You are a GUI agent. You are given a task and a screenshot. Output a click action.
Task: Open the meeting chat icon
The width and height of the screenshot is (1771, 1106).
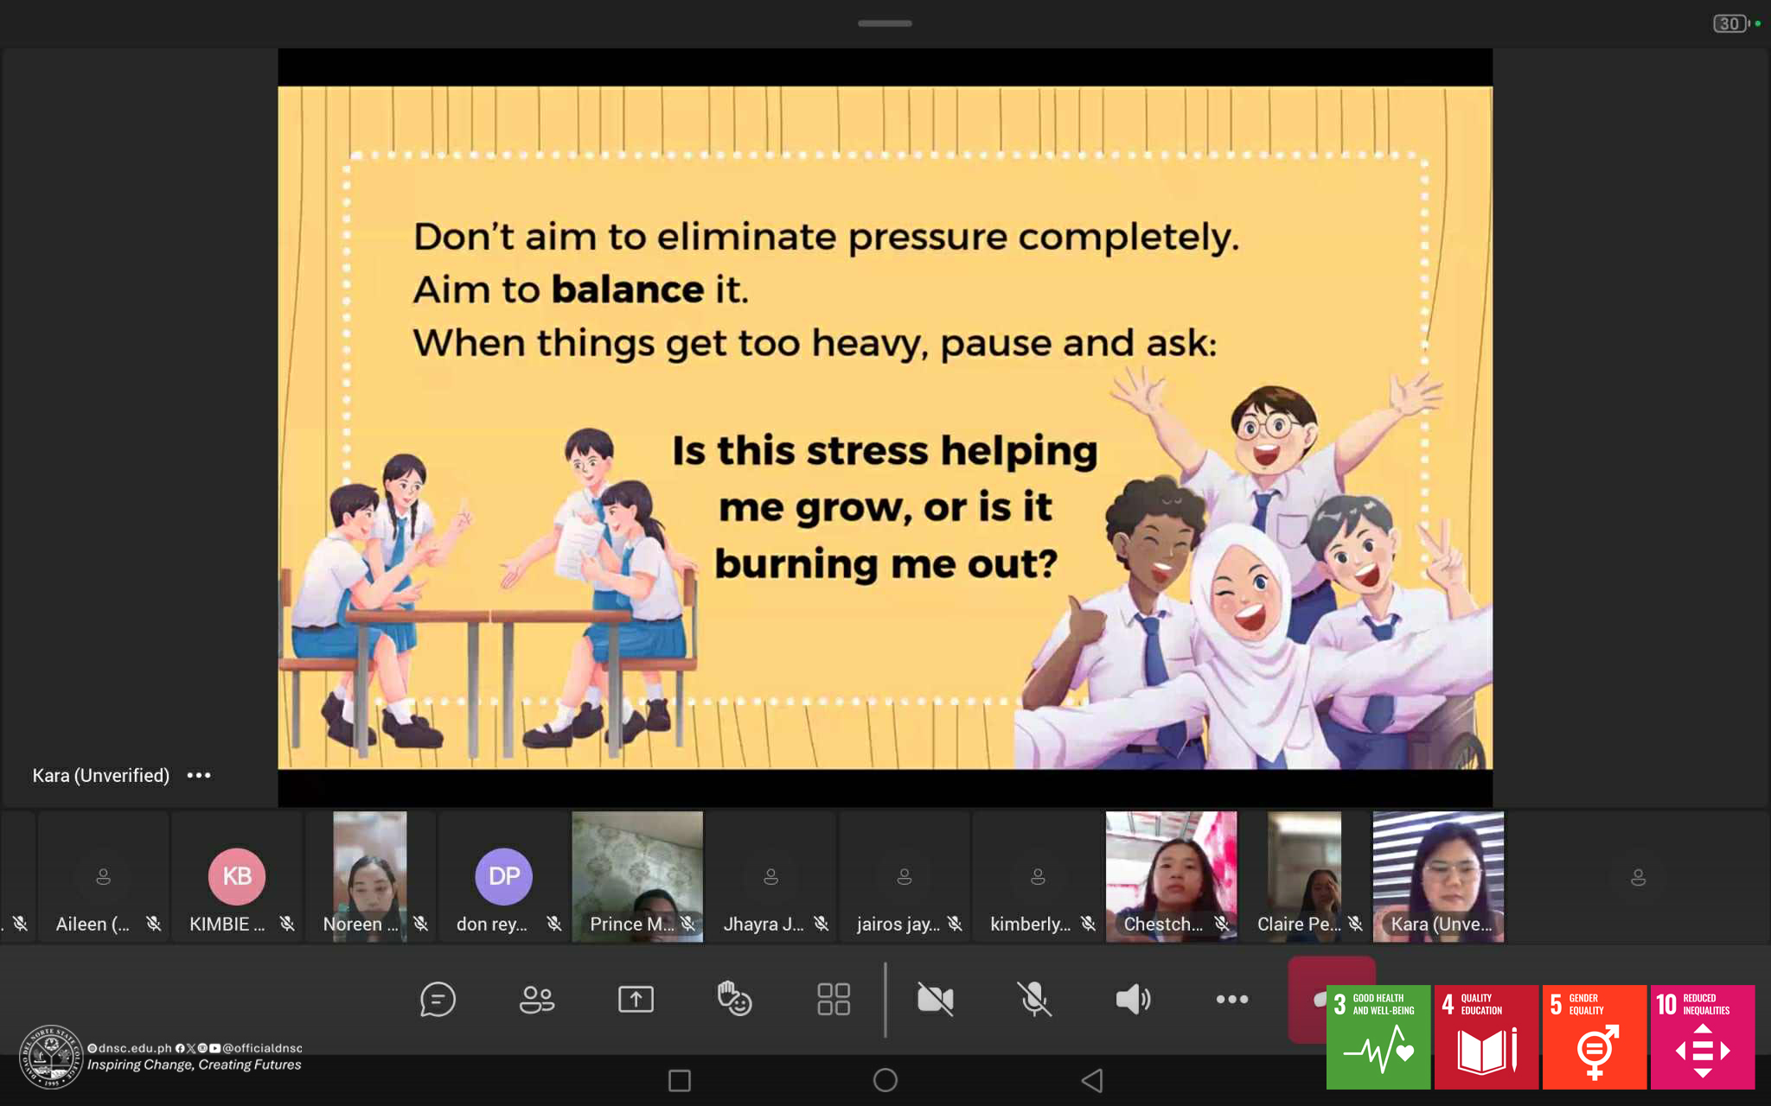438,1000
